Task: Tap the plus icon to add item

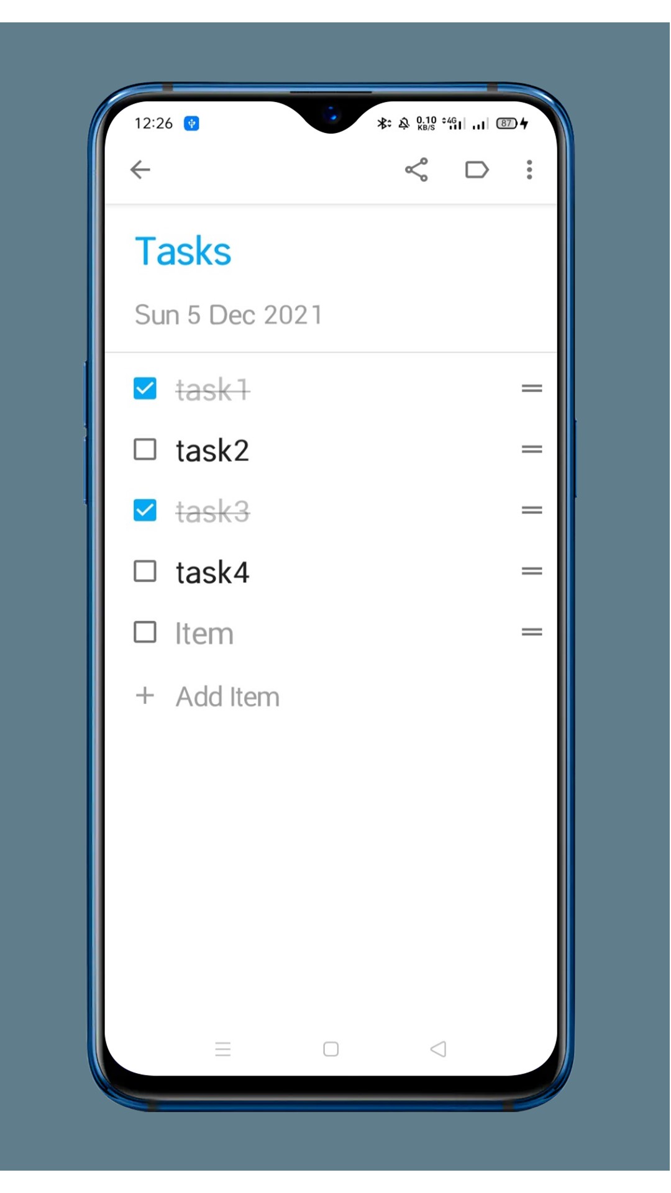Action: tap(145, 696)
